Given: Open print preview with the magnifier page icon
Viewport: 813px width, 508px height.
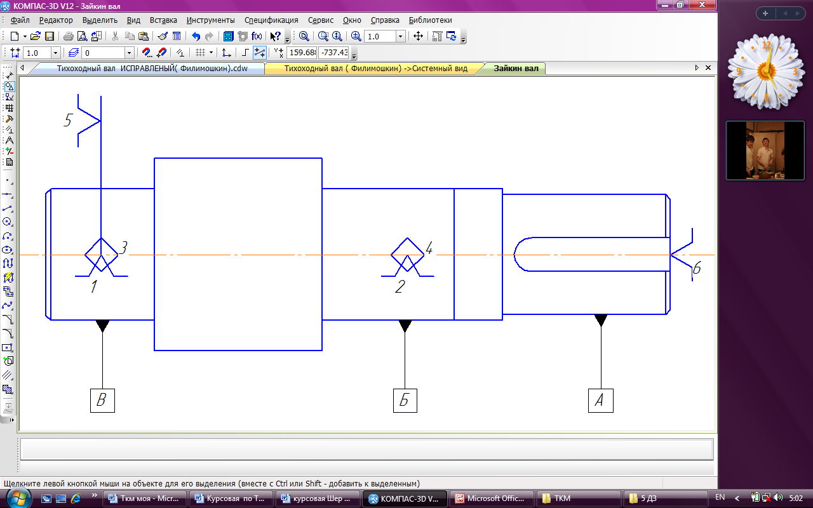Looking at the screenshot, I should pos(82,36).
